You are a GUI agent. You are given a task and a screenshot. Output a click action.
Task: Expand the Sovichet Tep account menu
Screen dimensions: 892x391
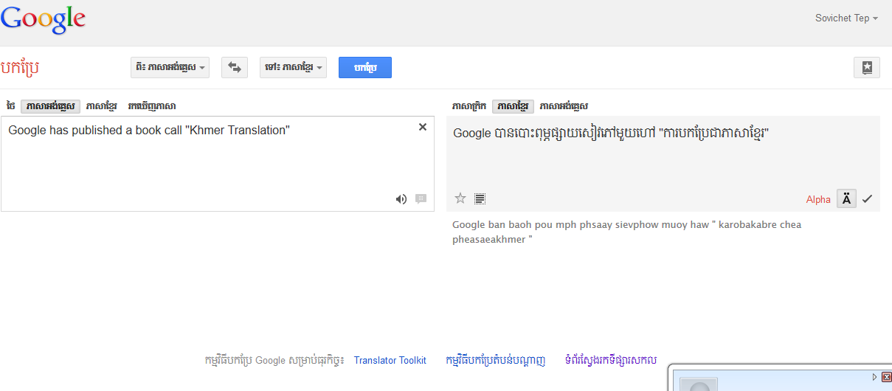click(846, 18)
